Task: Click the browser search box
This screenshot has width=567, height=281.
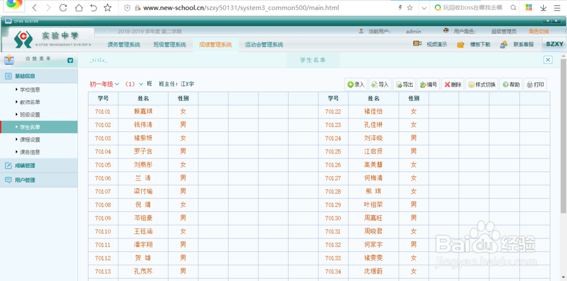Action: tap(473, 7)
